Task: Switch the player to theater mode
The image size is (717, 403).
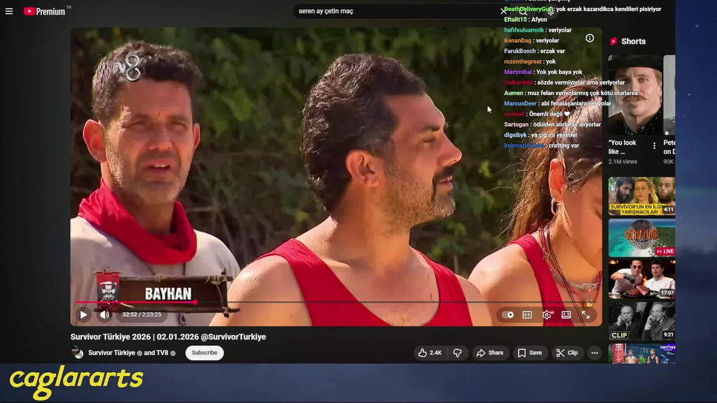Action: (566, 315)
